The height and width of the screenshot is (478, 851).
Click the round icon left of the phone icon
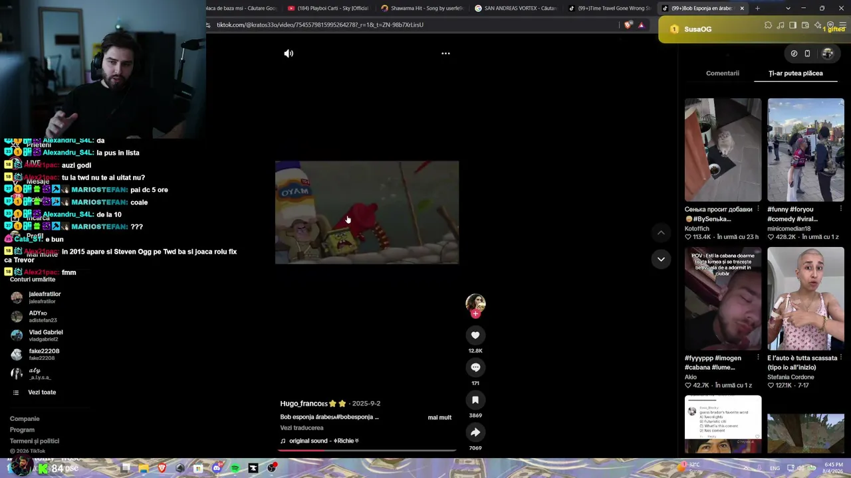pos(794,54)
